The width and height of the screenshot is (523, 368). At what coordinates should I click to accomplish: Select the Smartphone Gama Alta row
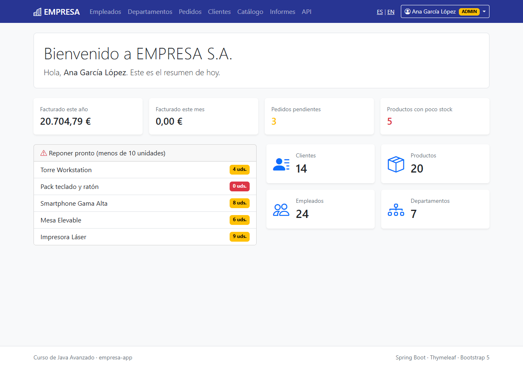pyautogui.click(x=145, y=203)
